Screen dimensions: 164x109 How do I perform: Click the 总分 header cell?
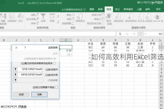click(90, 44)
